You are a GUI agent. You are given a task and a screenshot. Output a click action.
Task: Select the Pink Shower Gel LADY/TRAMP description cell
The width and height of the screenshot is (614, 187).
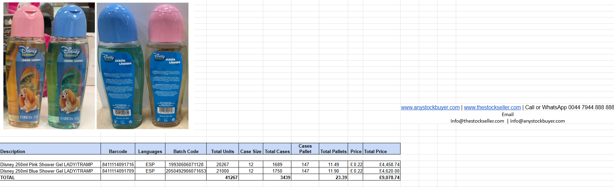(50, 164)
